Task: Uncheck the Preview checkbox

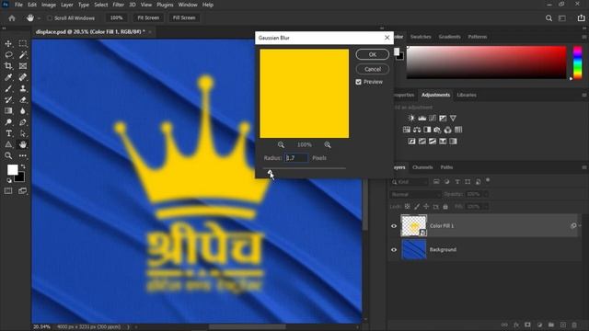Action: click(358, 82)
